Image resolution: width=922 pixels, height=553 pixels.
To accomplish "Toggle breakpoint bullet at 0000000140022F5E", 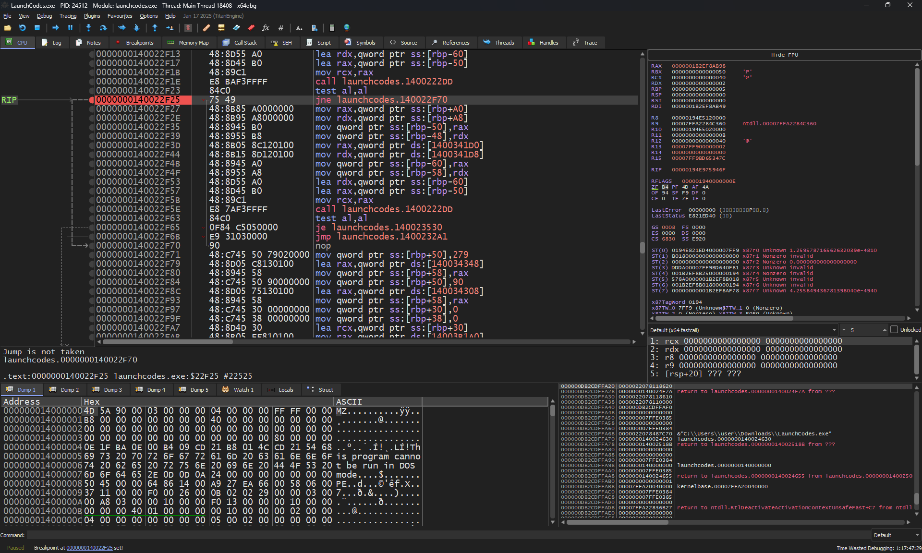I will [x=91, y=209].
